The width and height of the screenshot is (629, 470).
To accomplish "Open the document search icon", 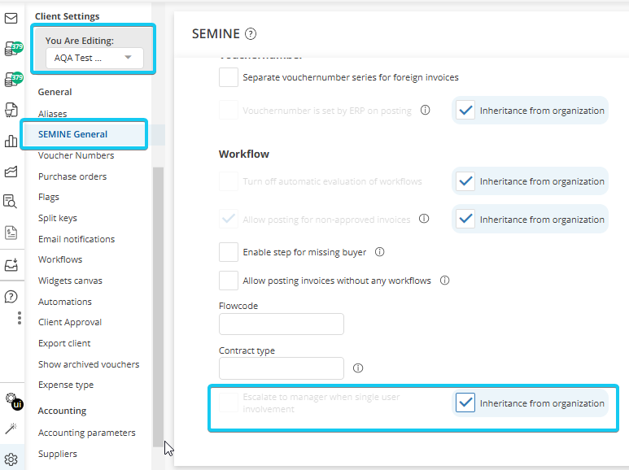I will [x=10, y=202].
